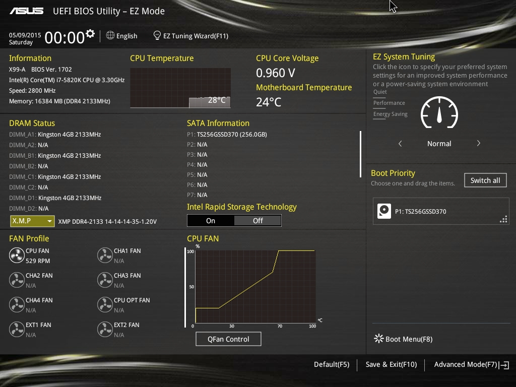This screenshot has width=516, height=387.
Task: Click the SATA Information scrollbar
Action: 361,154
